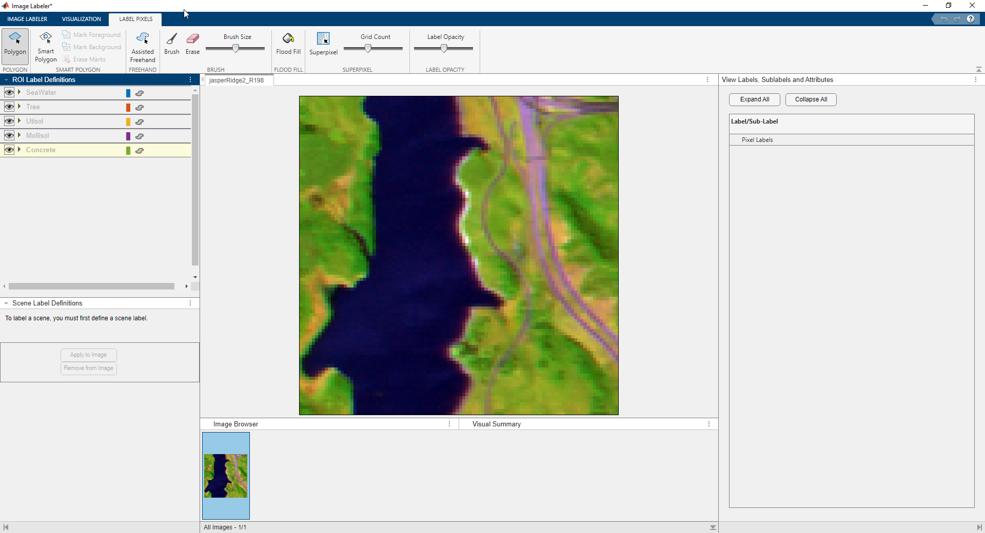Hide the Tree label
The width and height of the screenshot is (985, 533).
(9, 107)
